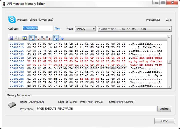Viewport: 180px width, 129px height.
Task: Click the refresh memory toolbar icon
Action: coord(24,38)
